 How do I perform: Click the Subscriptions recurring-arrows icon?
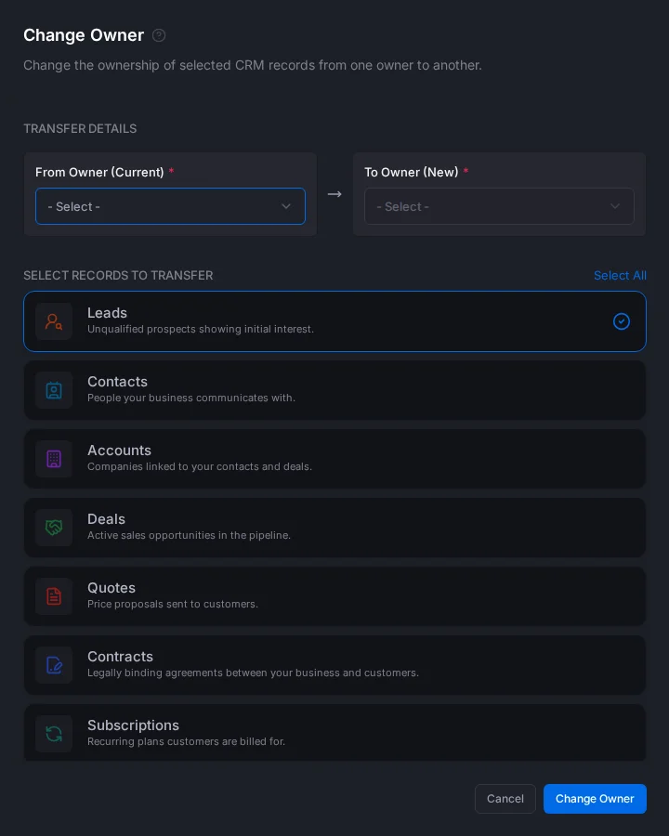point(54,734)
